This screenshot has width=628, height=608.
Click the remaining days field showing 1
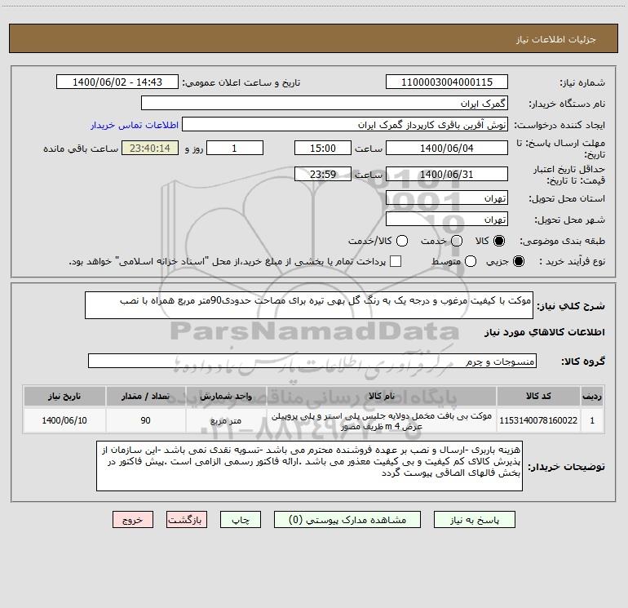[235, 149]
